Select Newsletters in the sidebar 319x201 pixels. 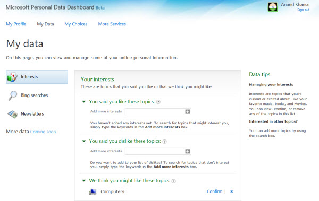tap(32, 114)
